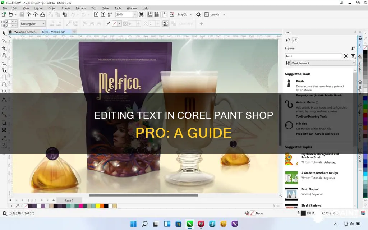Expand the Open dropdown arrow

click(x=16, y=14)
